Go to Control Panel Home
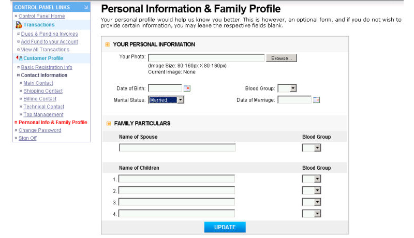 pyautogui.click(x=42, y=16)
